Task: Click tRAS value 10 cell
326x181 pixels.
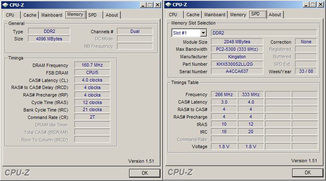Action: (x=224, y=124)
